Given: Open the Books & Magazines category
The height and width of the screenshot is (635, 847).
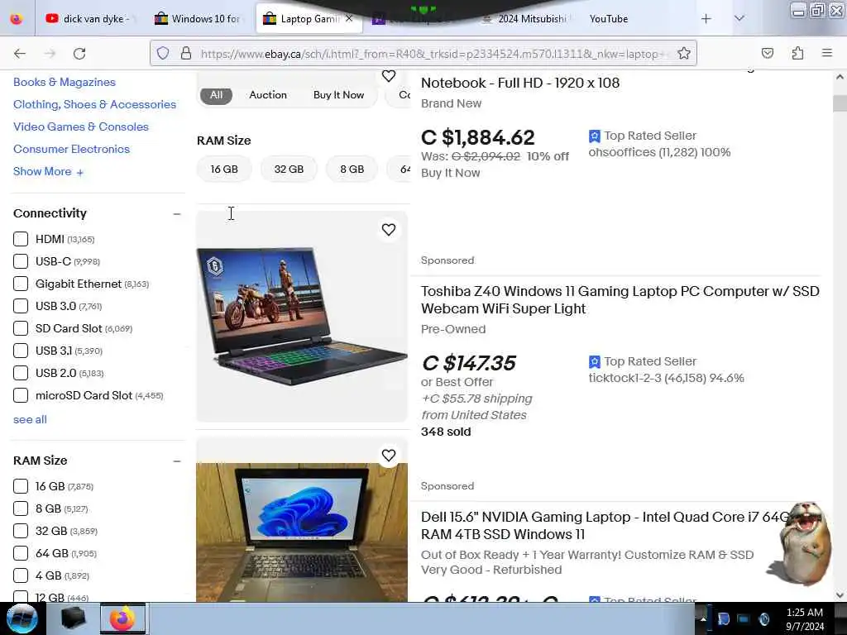Looking at the screenshot, I should (x=65, y=82).
